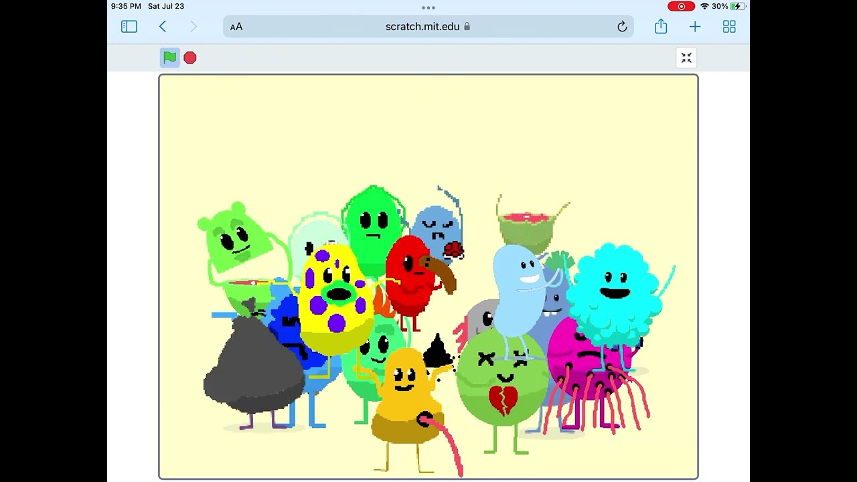
Task: Tap the three-dot multitasking control
Action: pyautogui.click(x=428, y=8)
